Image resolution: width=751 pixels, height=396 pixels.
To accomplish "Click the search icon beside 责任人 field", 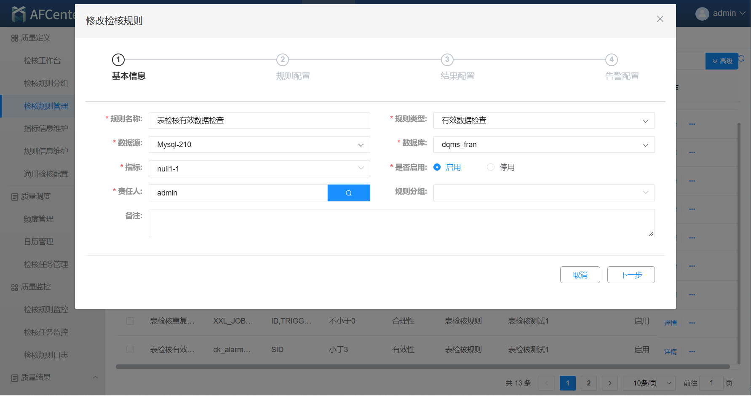I will coord(348,193).
